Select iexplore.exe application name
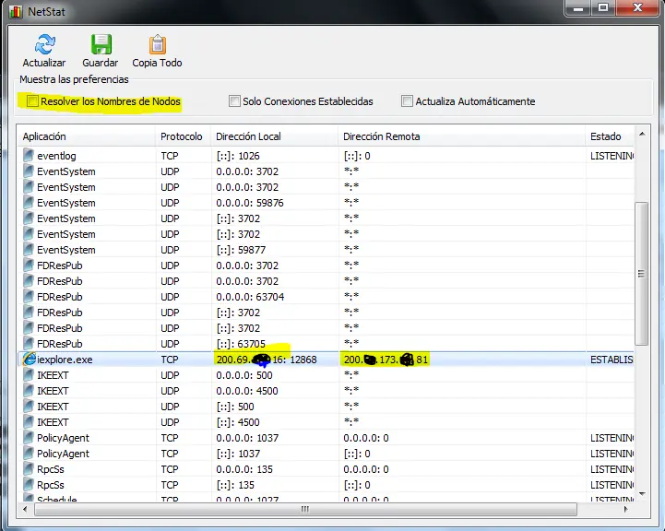This screenshot has width=665, height=531. tap(65, 360)
